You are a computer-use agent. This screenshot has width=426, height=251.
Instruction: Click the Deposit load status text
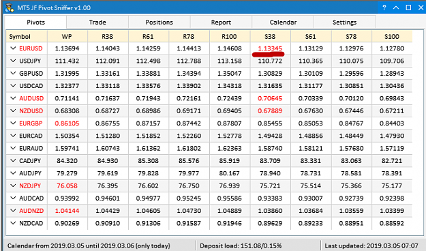(x=241, y=246)
